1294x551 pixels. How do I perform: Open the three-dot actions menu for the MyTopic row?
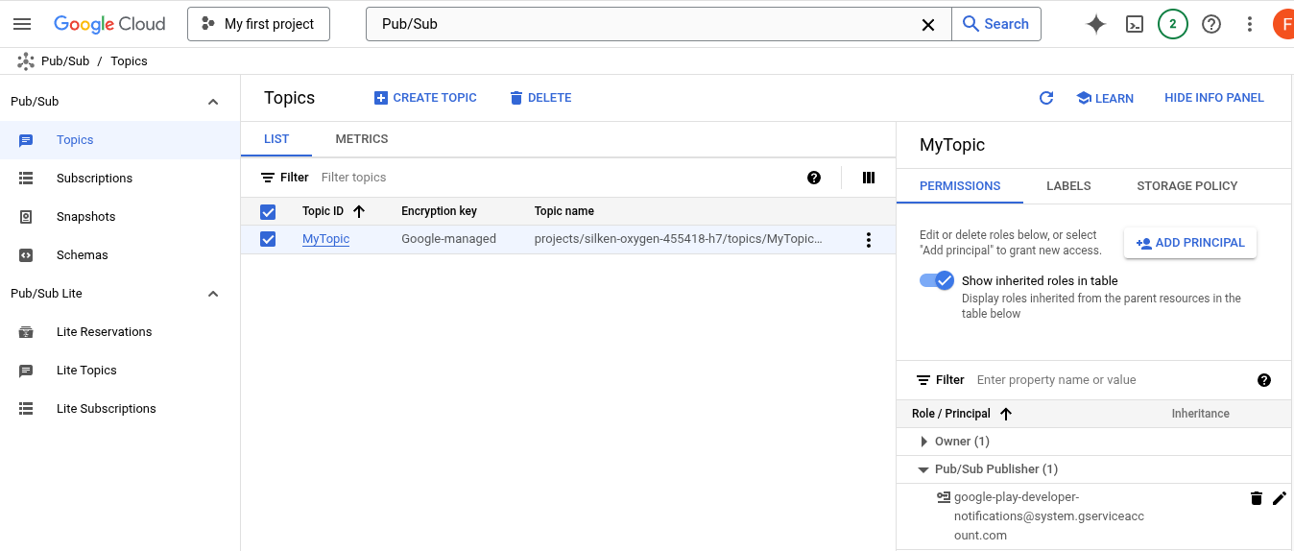point(869,240)
